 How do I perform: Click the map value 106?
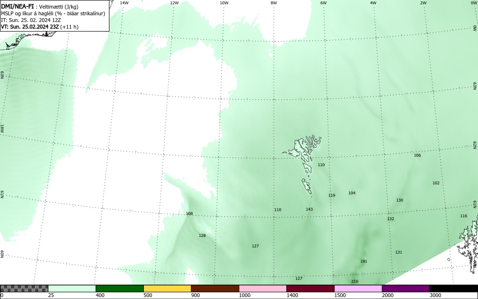click(417, 155)
